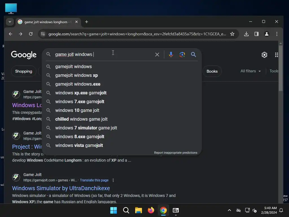The width and height of the screenshot is (289, 217).
Task: Open clock showing 5:40 AM
Action: [269, 210]
